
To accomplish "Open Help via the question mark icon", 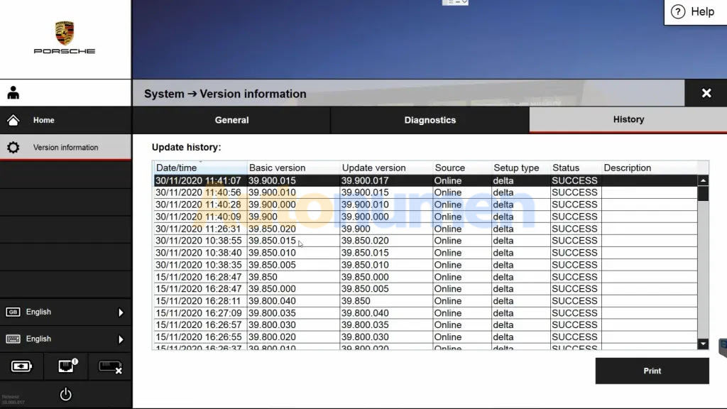I will point(678,11).
